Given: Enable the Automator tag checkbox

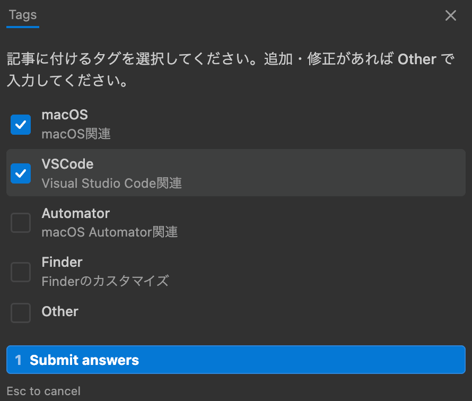Looking at the screenshot, I should 20,223.
